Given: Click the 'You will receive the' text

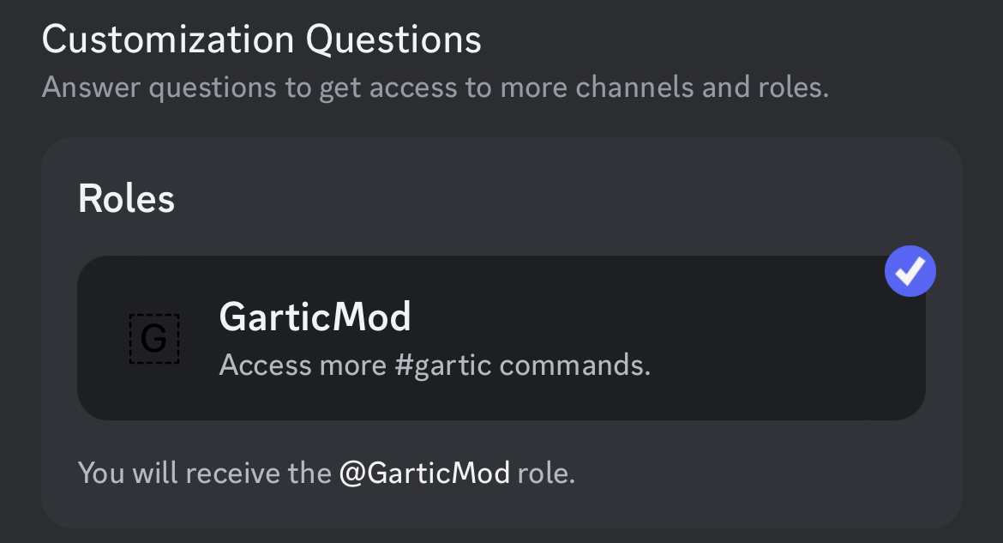Looking at the screenshot, I should [x=204, y=473].
